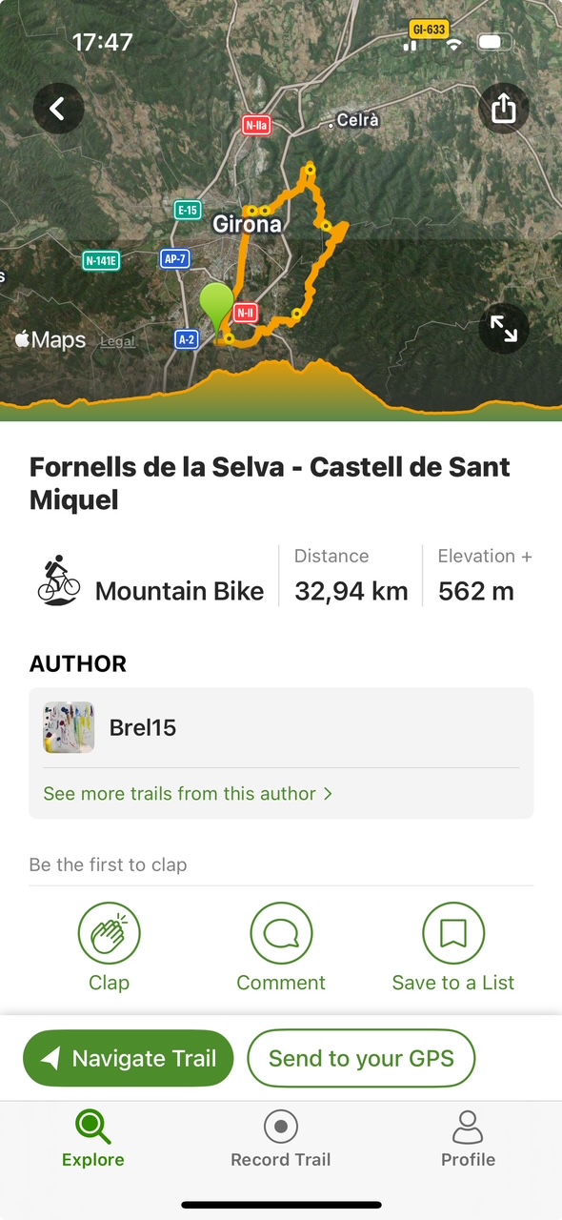The height and width of the screenshot is (1220, 562).
Task: Tap Brel15's avatar thumbnail
Action: [x=68, y=727]
